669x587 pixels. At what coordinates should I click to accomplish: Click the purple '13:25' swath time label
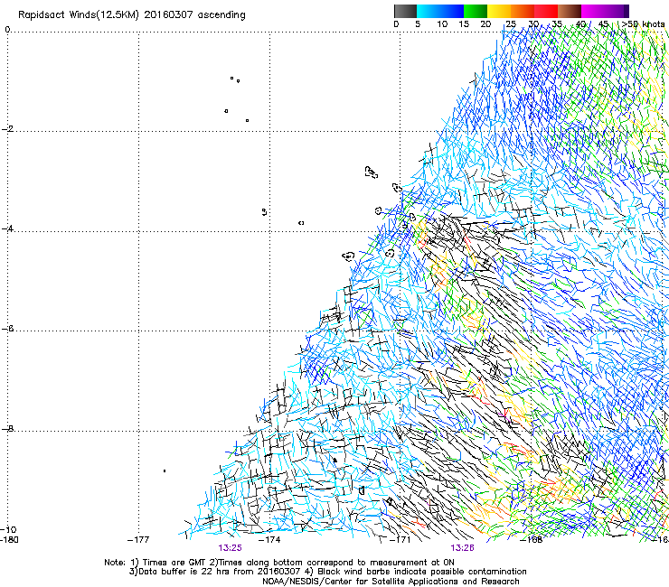(230, 548)
